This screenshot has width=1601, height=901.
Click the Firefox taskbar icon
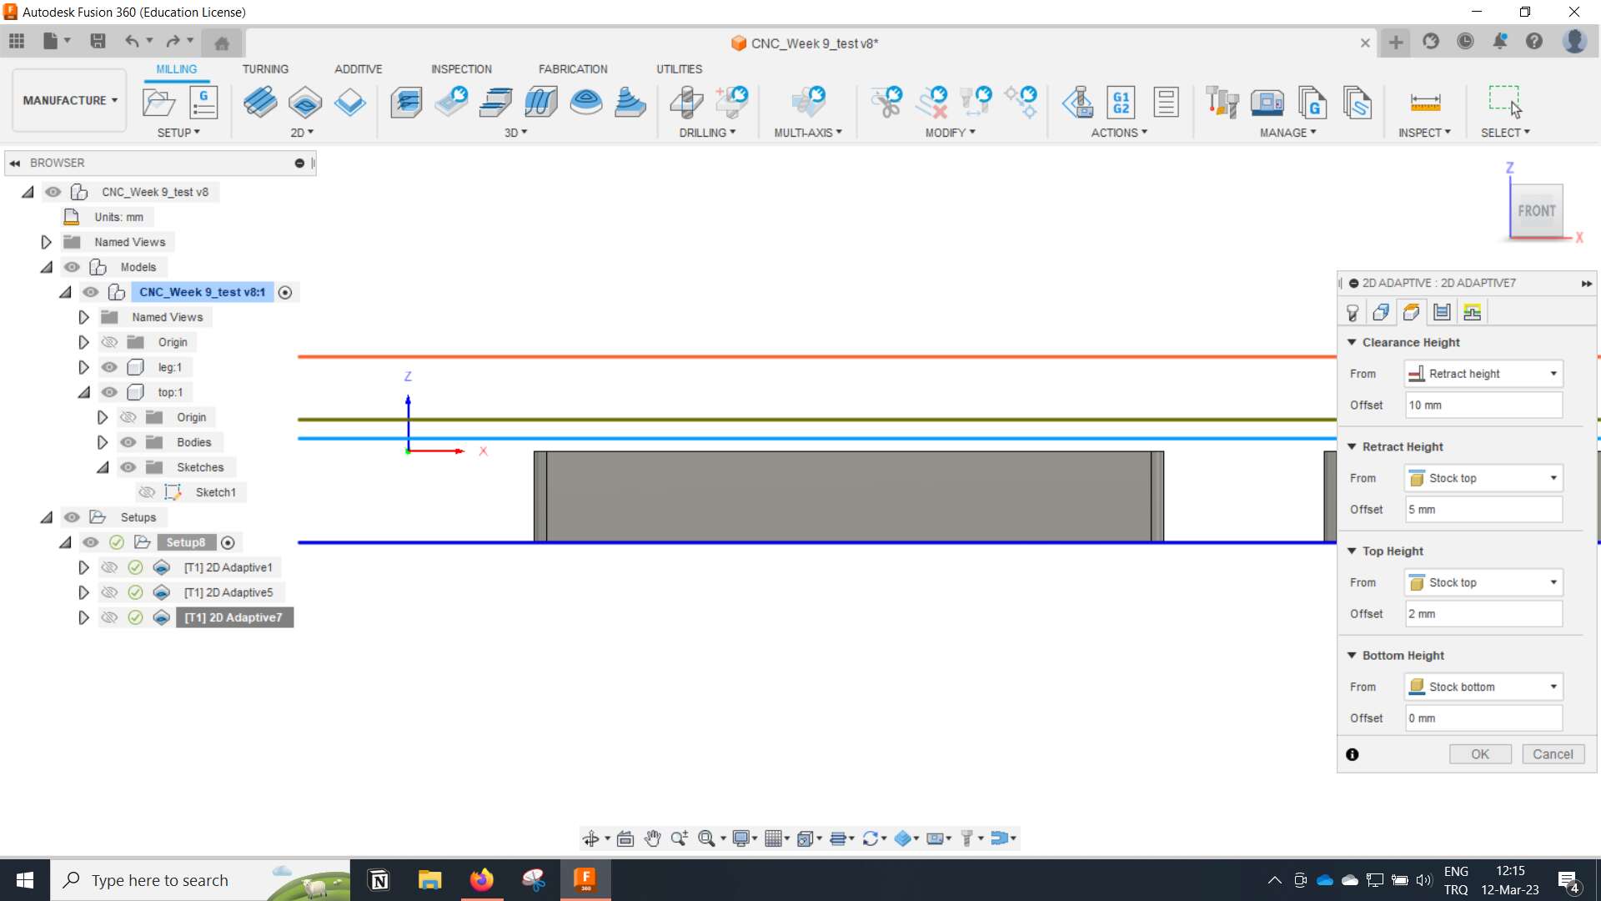point(482,879)
